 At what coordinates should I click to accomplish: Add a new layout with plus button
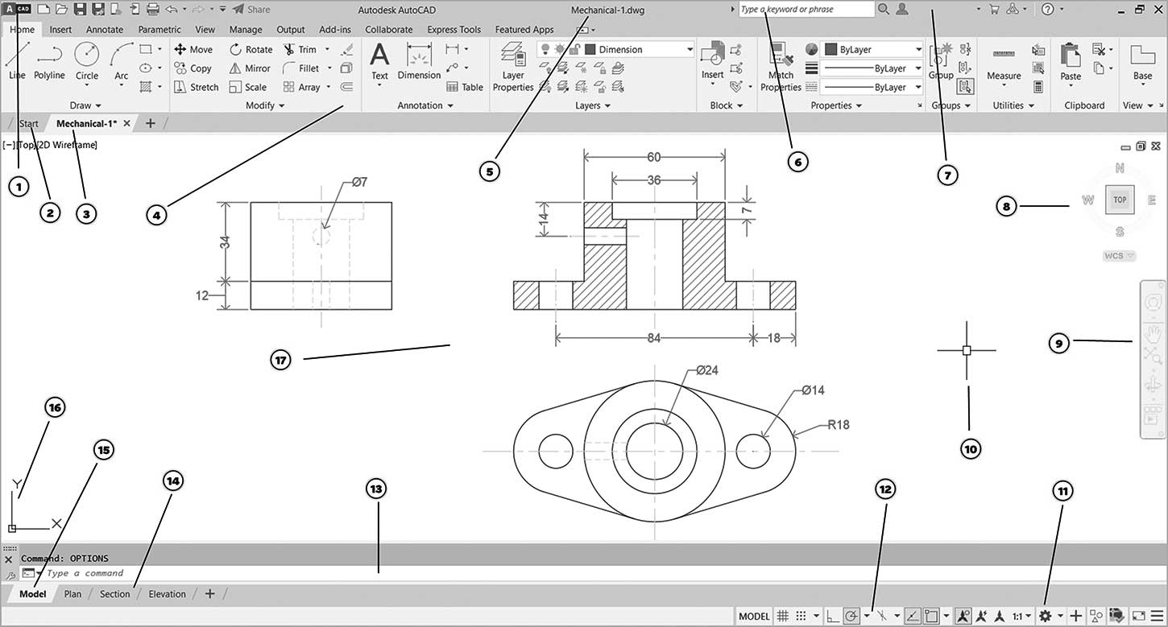coord(210,594)
